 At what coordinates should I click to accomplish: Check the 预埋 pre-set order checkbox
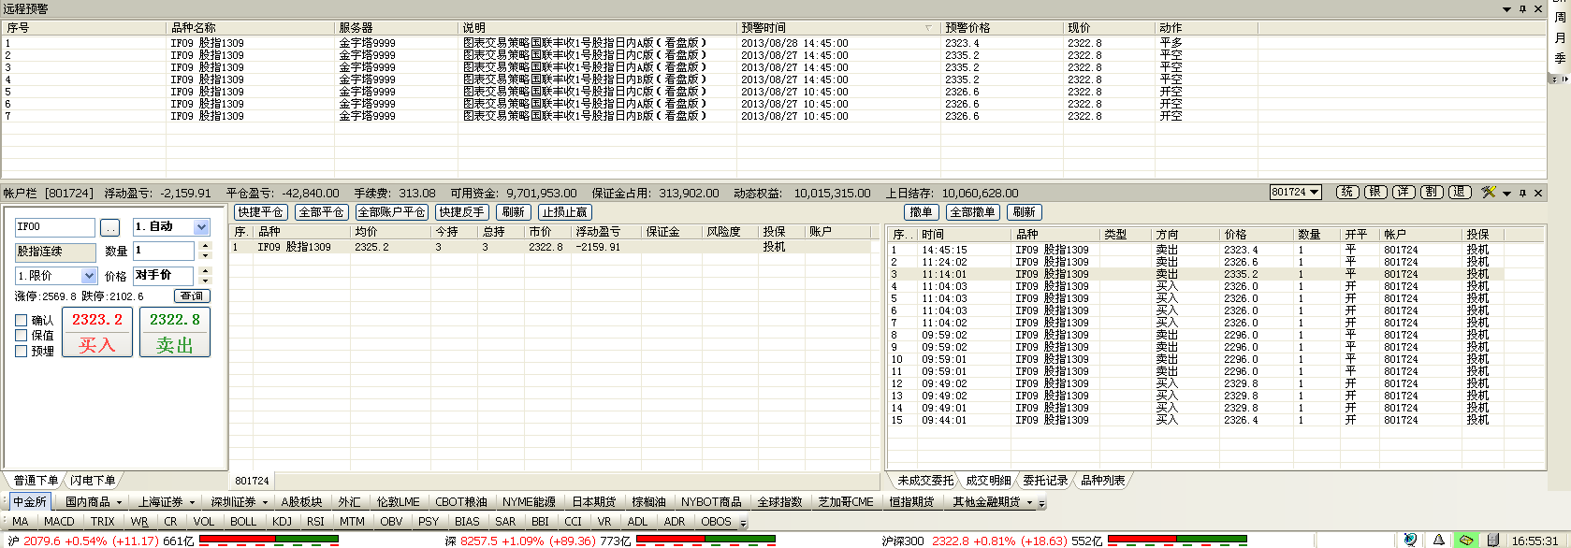click(22, 352)
